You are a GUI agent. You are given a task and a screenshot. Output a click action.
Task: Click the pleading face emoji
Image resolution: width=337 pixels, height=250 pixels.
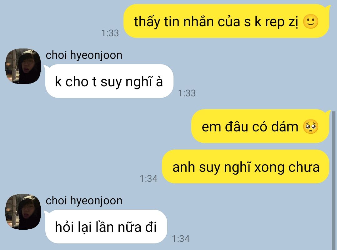tap(310, 126)
